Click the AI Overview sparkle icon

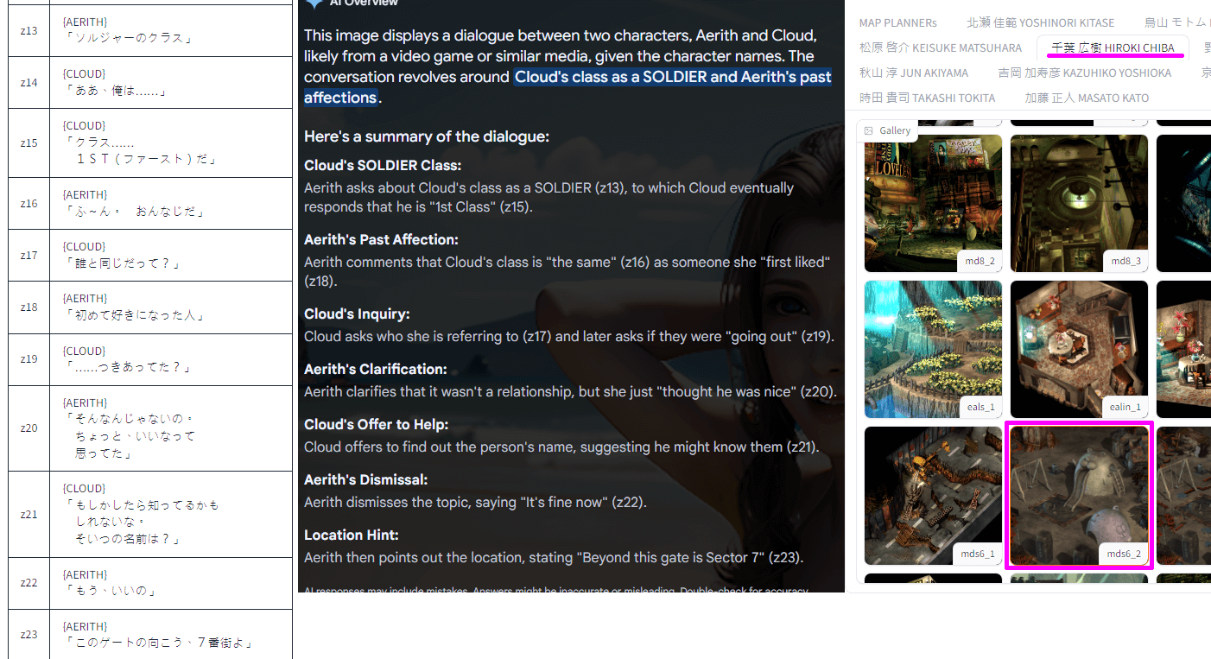pos(314,3)
